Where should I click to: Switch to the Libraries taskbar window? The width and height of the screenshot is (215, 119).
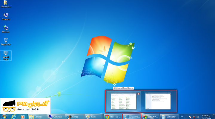point(37,117)
